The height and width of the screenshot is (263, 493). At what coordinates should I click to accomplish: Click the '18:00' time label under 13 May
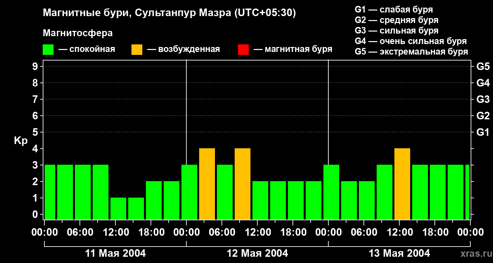click(x=435, y=232)
